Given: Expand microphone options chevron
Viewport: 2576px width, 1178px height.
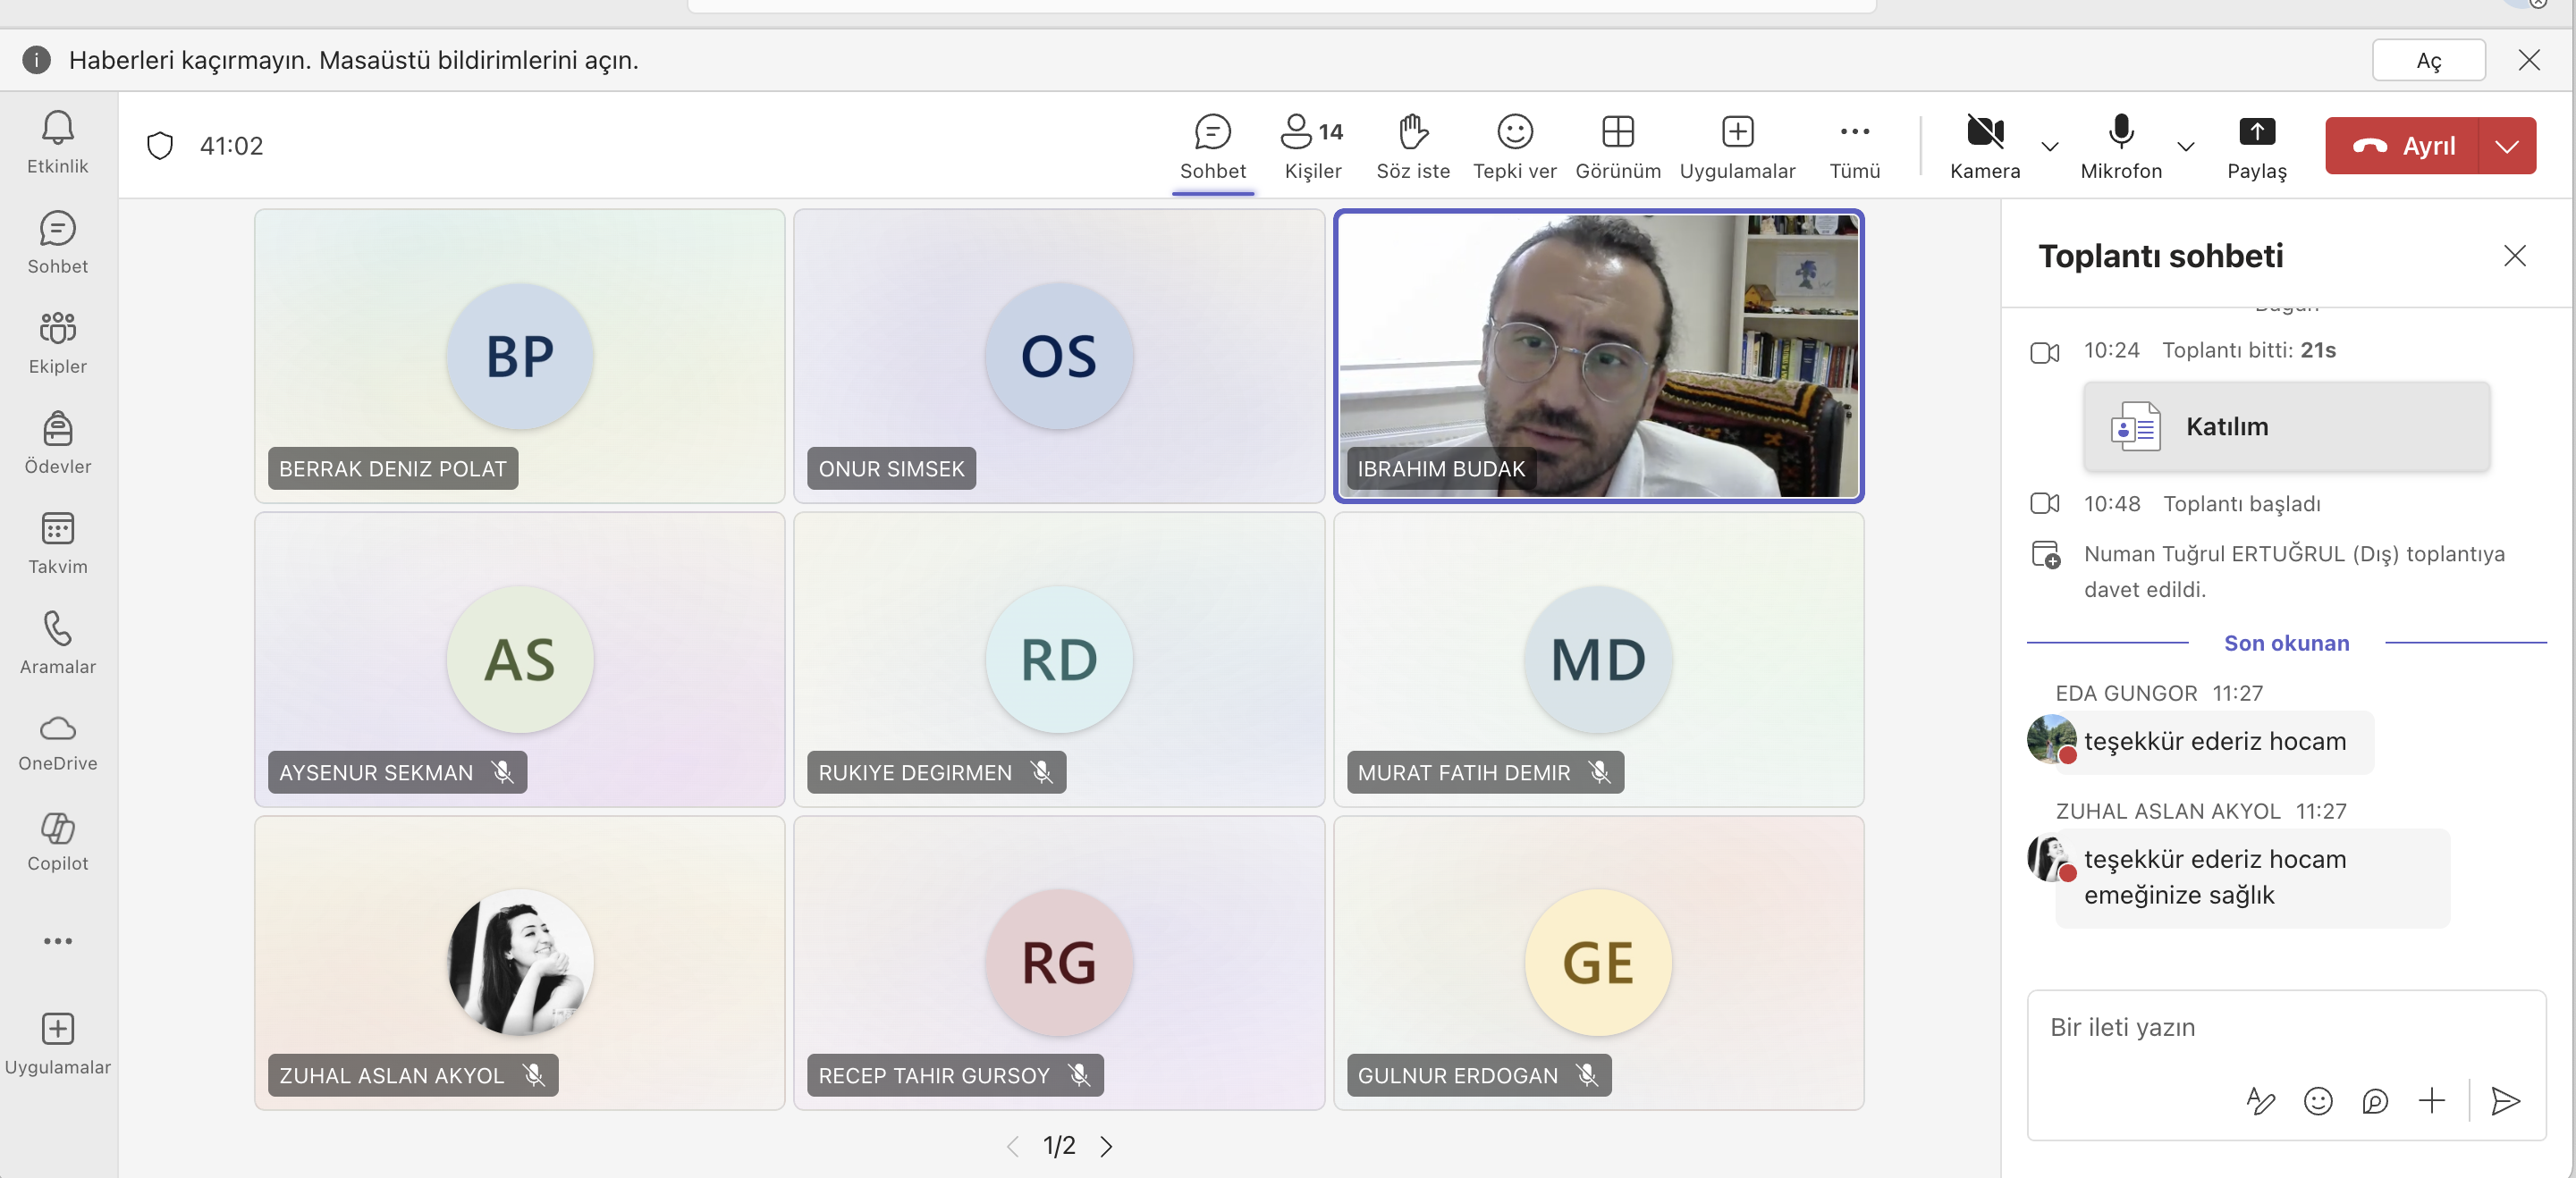Looking at the screenshot, I should tap(2185, 146).
